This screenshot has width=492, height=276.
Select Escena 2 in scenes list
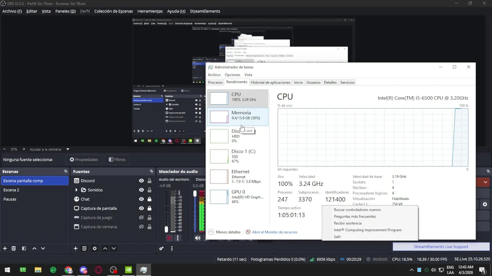coord(35,190)
